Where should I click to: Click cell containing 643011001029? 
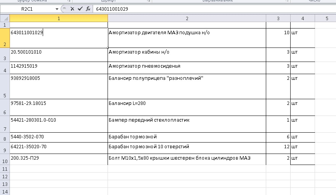[x=59, y=38]
